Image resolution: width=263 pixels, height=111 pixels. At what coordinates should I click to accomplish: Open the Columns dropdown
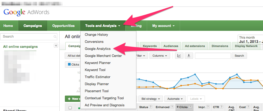[x=160, y=56]
